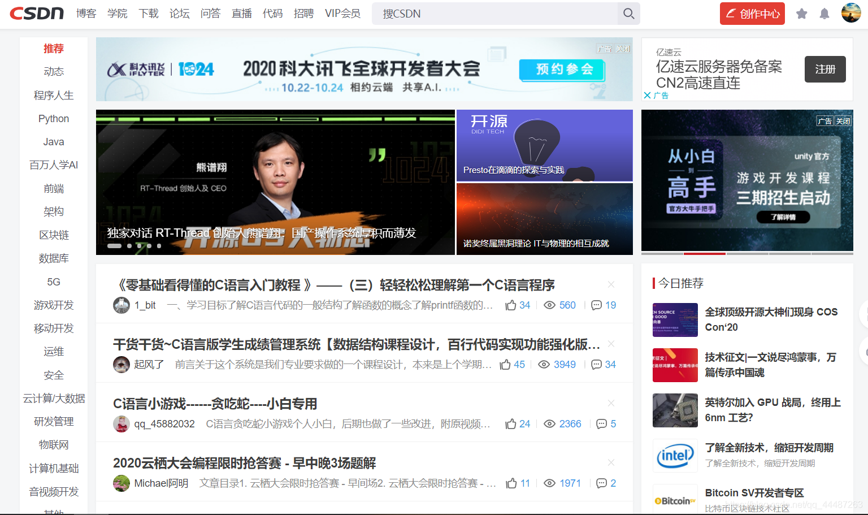The width and height of the screenshot is (868, 515).
Task: Select 推荐 category in sidebar
Action: (x=54, y=49)
